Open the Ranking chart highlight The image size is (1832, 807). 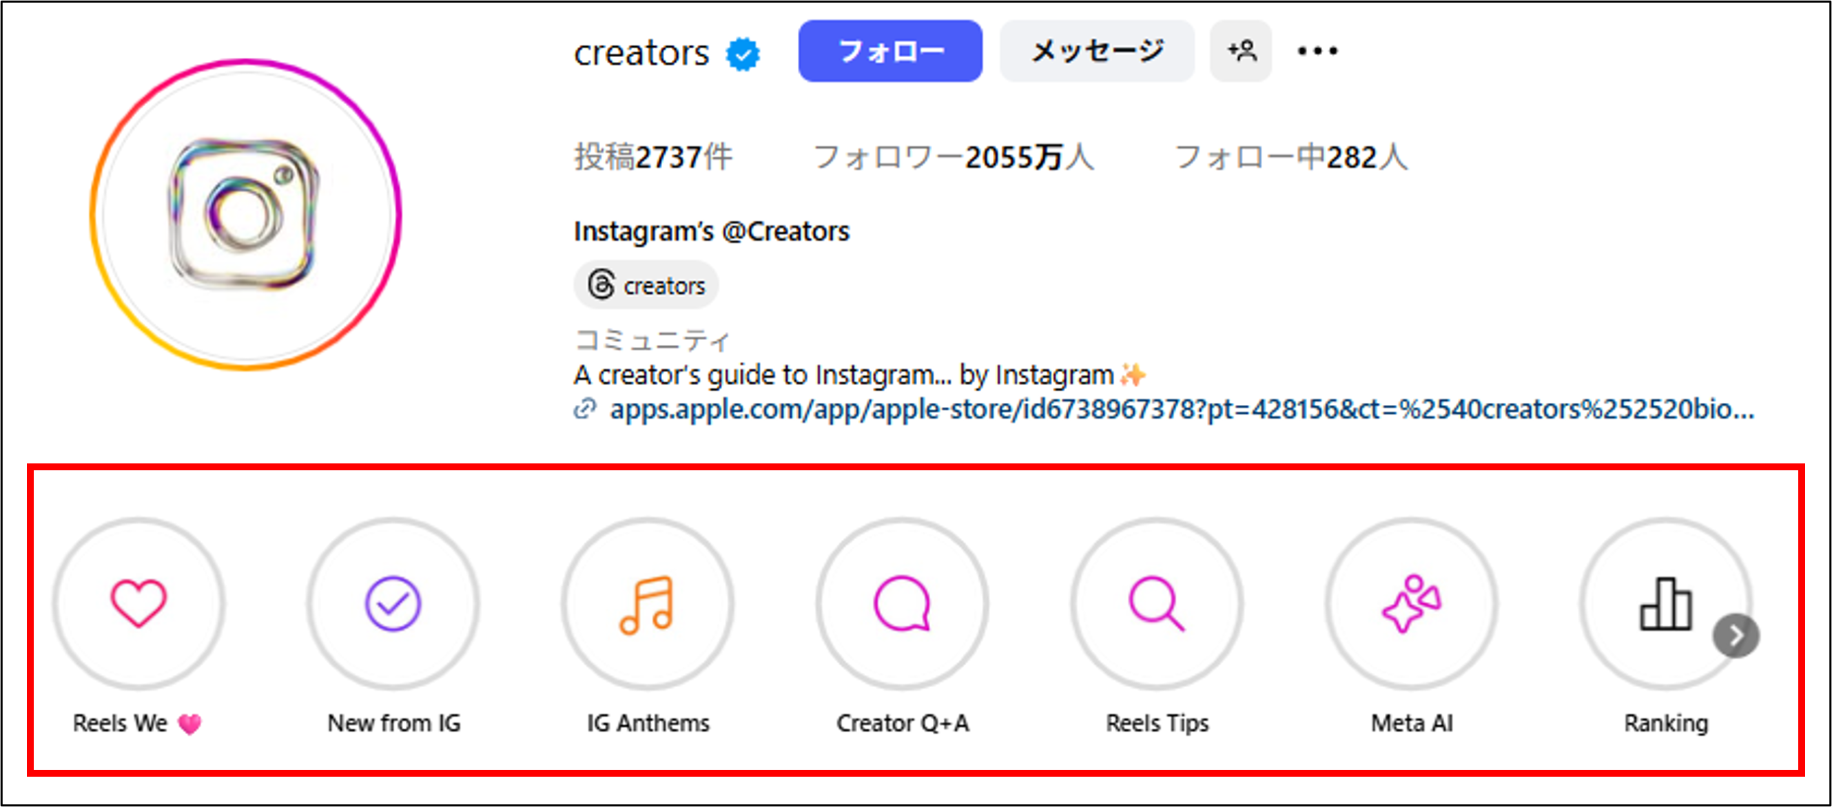click(x=1664, y=604)
